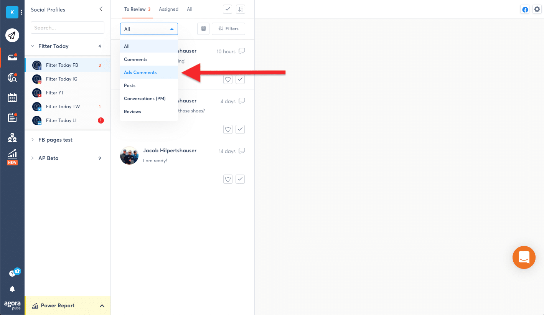Open conversation icon on 10 hours item

point(242,51)
